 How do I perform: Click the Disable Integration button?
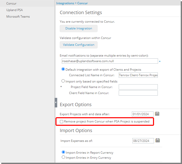click(x=79, y=28)
